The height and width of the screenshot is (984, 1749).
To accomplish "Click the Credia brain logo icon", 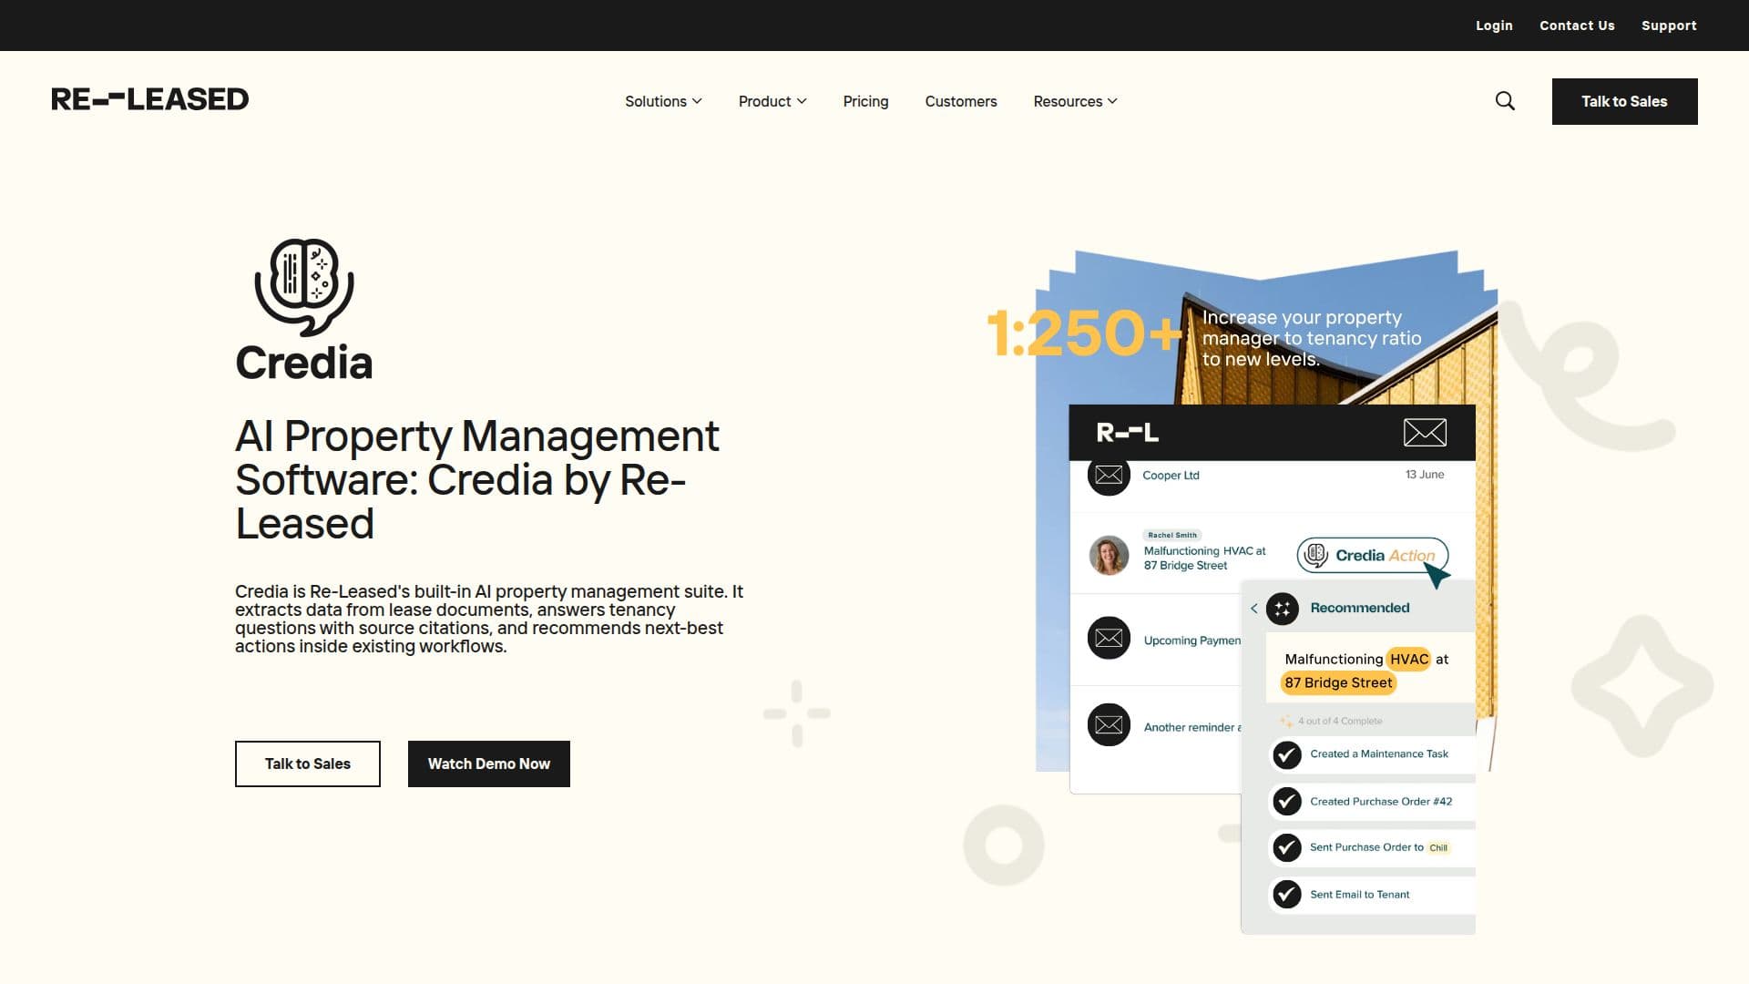I will tap(303, 287).
